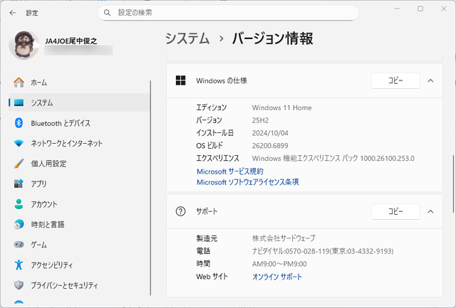Select the experience pack value 1000.26100.253.0
The width and height of the screenshot is (456, 308).
pos(388,158)
